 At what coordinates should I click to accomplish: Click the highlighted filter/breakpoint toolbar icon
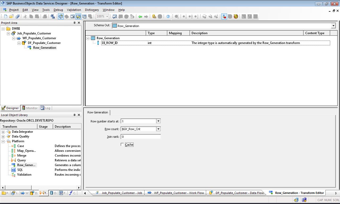(x=224, y=16)
